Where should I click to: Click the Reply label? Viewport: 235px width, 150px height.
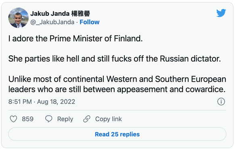(65, 119)
